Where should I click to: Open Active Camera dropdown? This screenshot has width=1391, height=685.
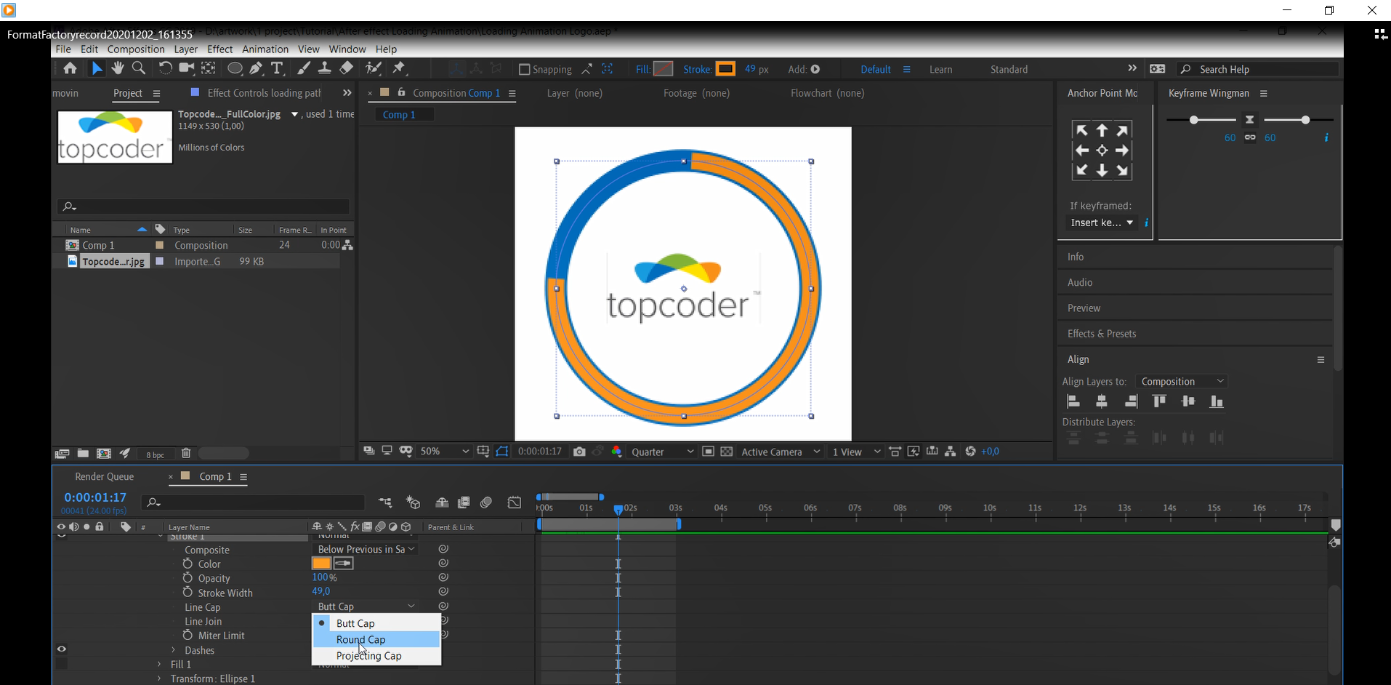[781, 452]
